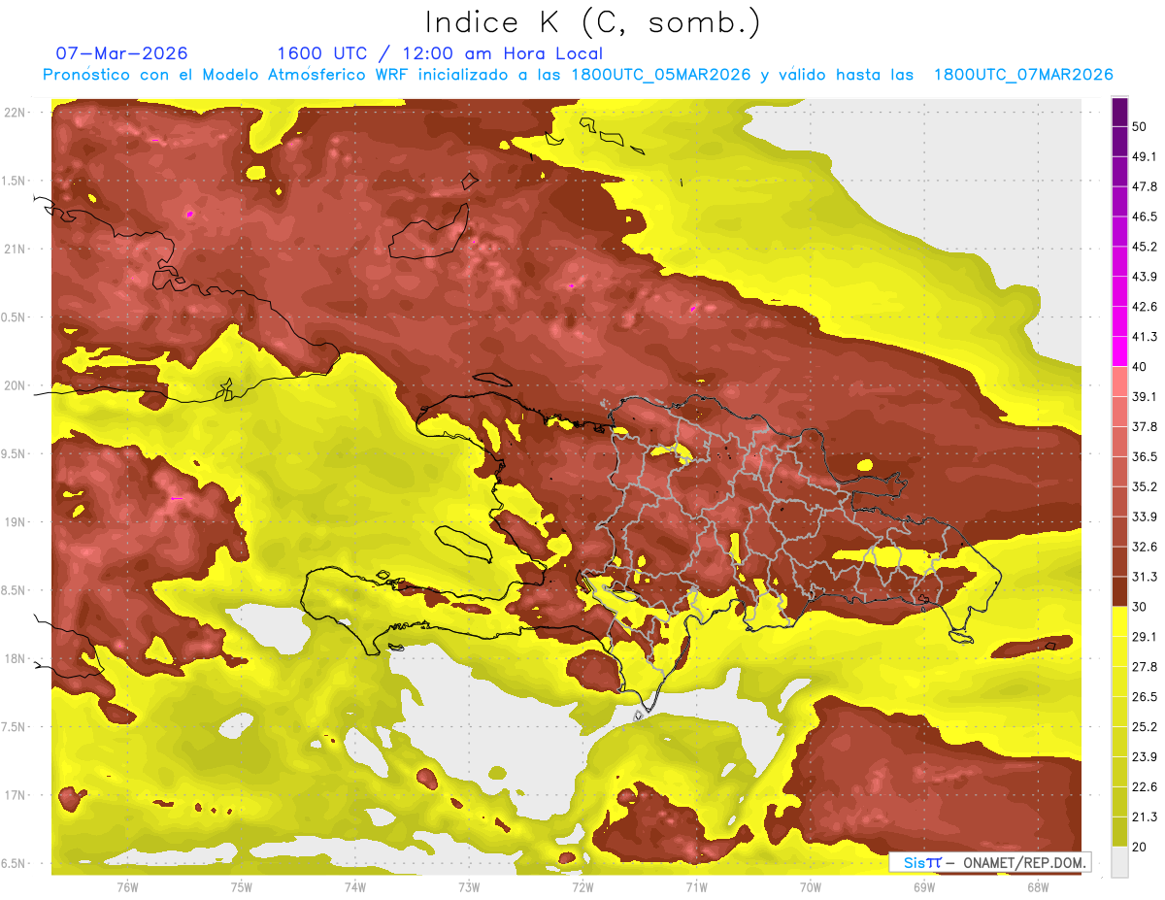
Task: Click the legend value '45.2'
Action: pos(1145,247)
